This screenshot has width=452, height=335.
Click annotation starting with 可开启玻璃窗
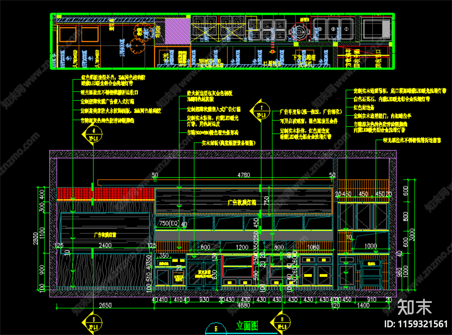(308, 121)
